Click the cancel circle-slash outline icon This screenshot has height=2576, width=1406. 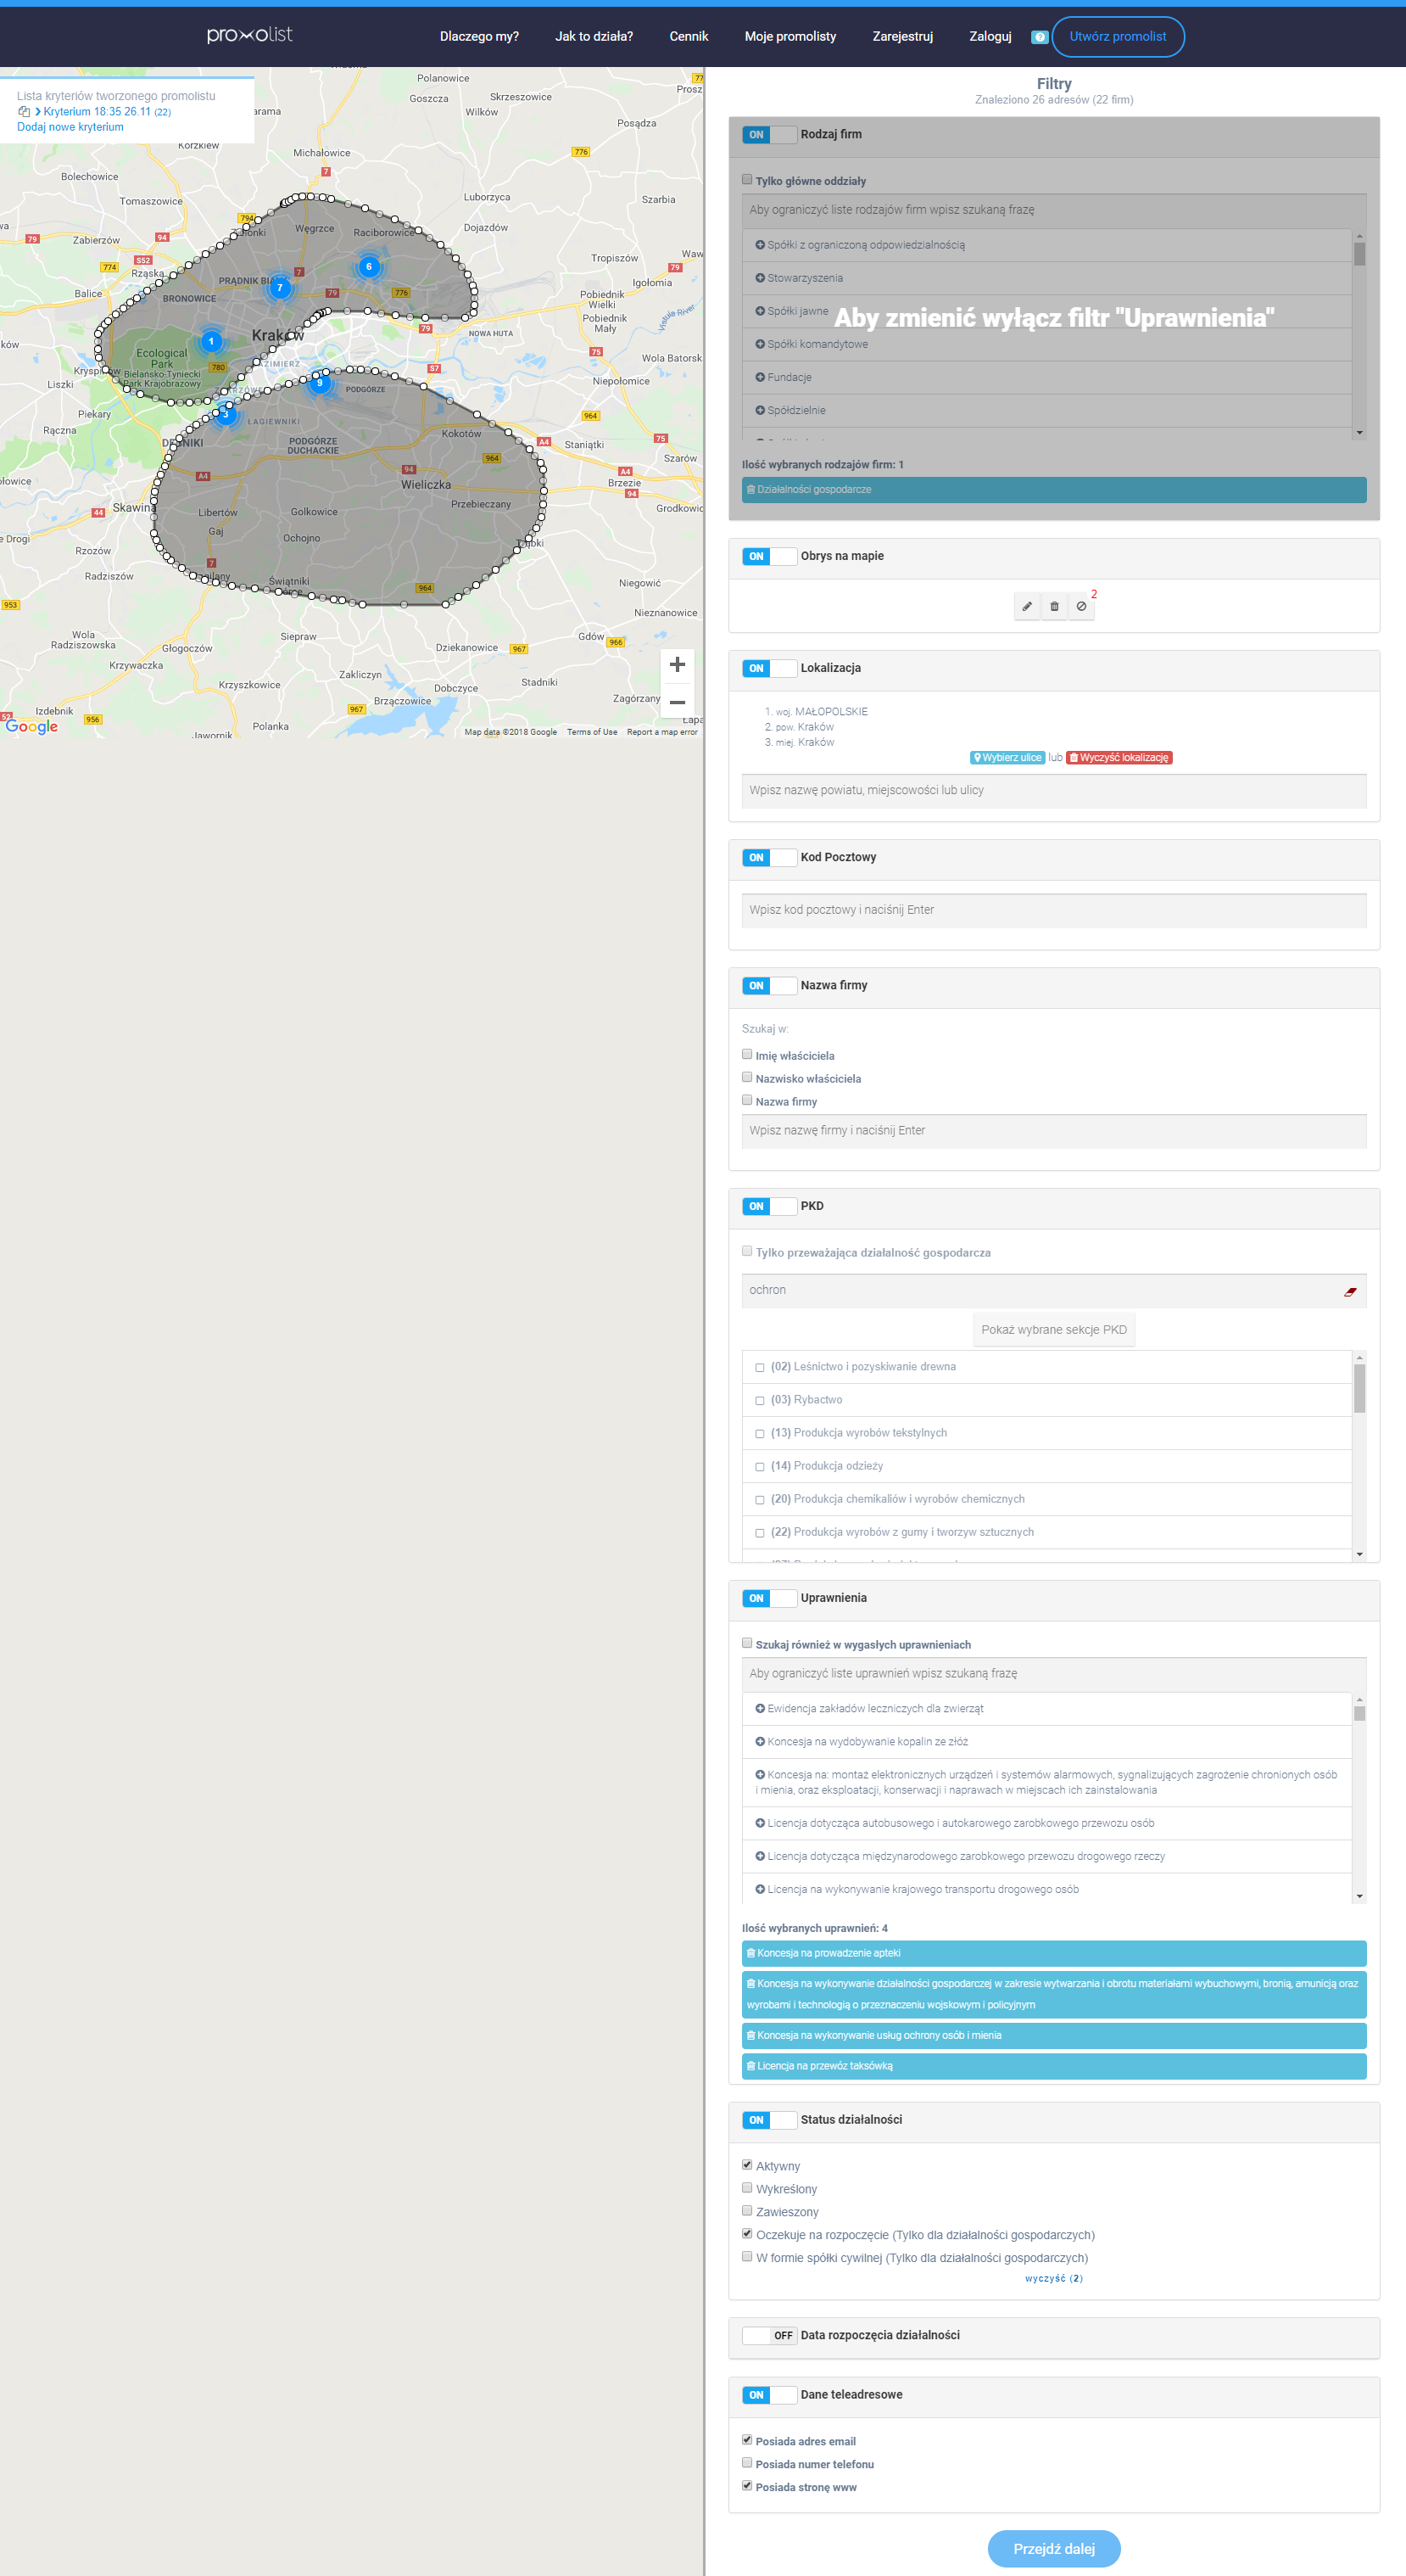click(x=1081, y=606)
